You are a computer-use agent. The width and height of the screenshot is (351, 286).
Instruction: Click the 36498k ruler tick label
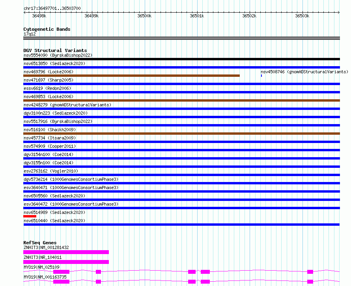pos(39,16)
